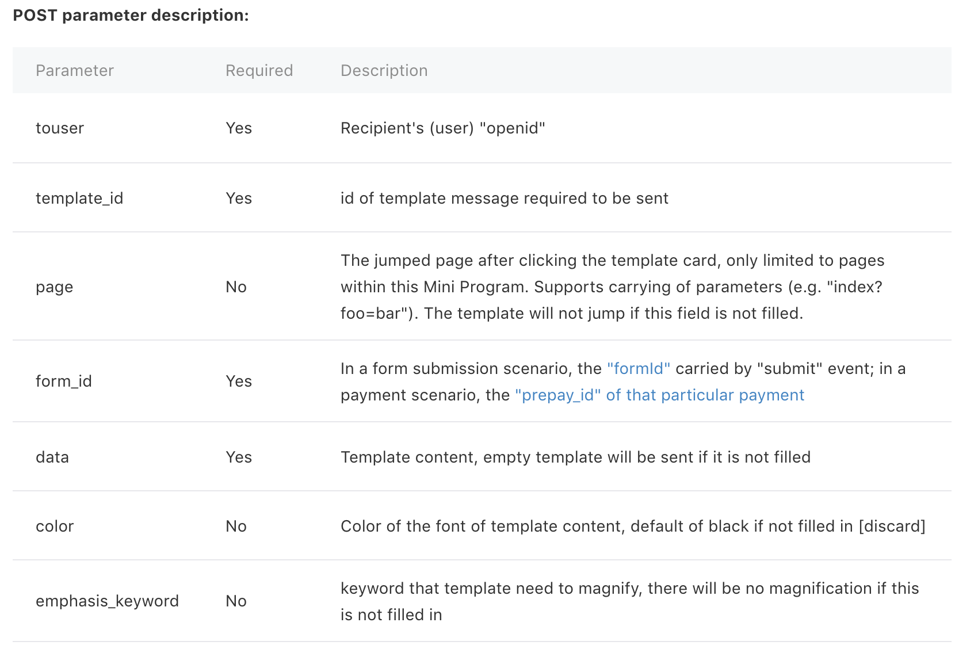955x649 pixels.
Task: Click the Required column header
Action: pyautogui.click(x=259, y=70)
